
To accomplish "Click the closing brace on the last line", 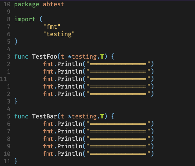I will click(16, 161).
